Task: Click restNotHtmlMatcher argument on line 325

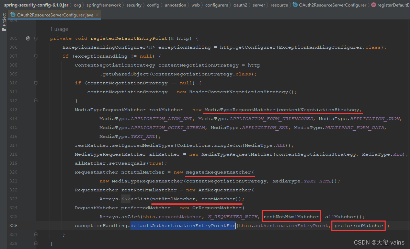Action: click(x=291, y=217)
